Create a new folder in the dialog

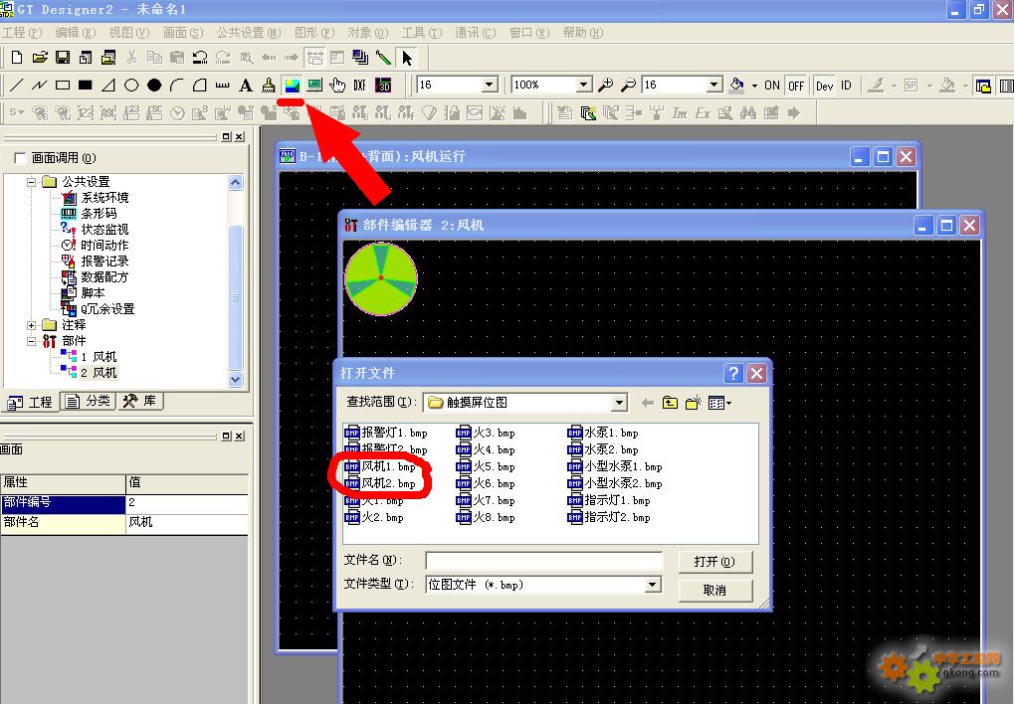pyautogui.click(x=694, y=403)
